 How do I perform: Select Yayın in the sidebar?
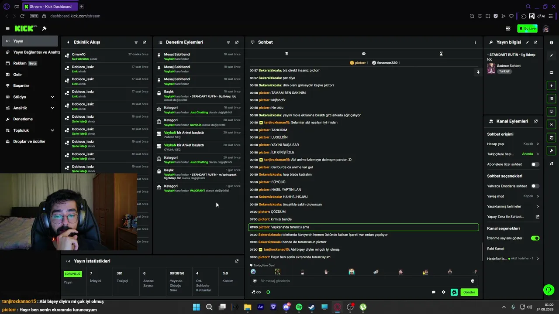click(x=29, y=41)
